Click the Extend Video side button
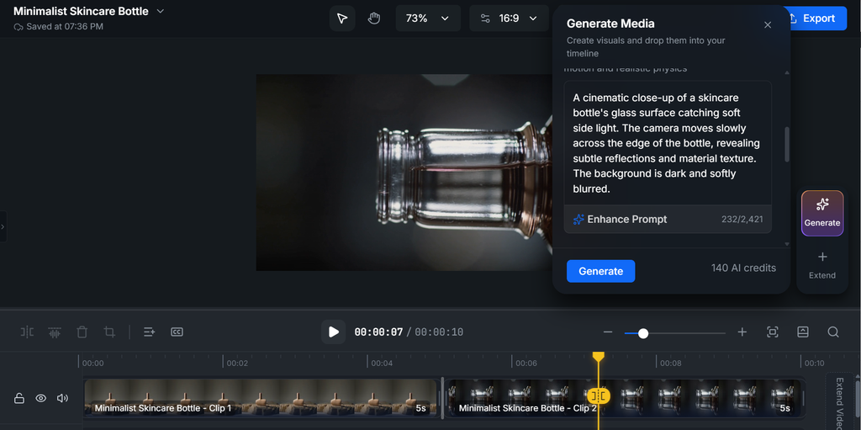 [x=839, y=402]
